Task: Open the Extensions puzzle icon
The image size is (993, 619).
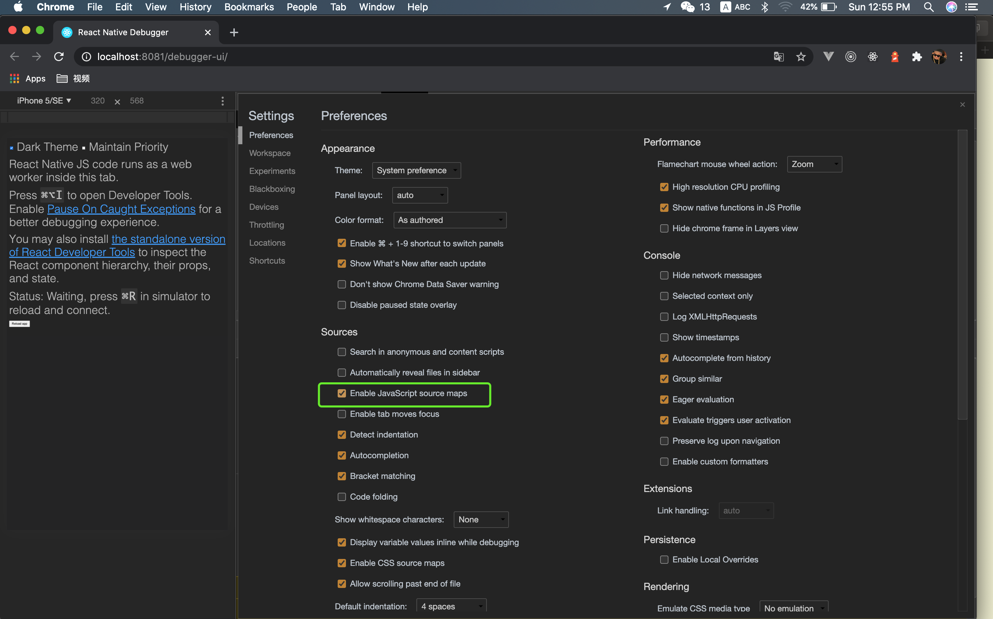Action: 917,57
